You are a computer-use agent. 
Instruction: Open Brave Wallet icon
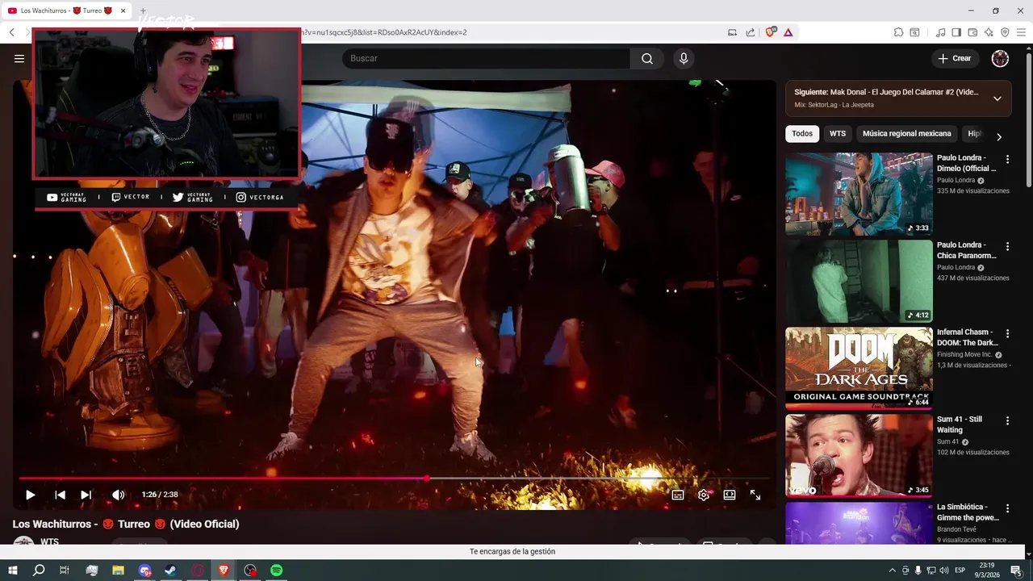pos(972,32)
